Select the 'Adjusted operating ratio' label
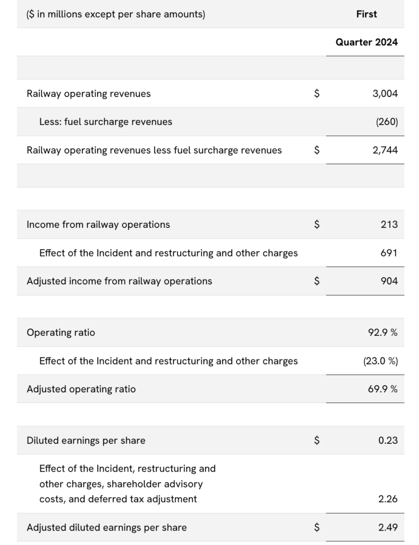The image size is (419, 545). click(x=81, y=389)
